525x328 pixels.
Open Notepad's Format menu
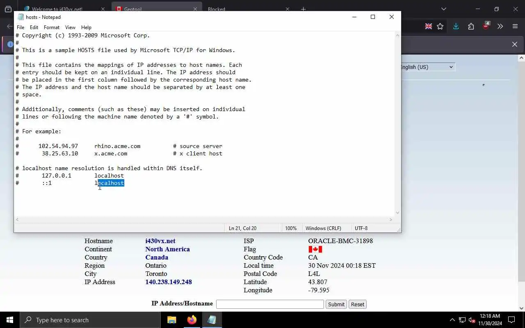(52, 27)
